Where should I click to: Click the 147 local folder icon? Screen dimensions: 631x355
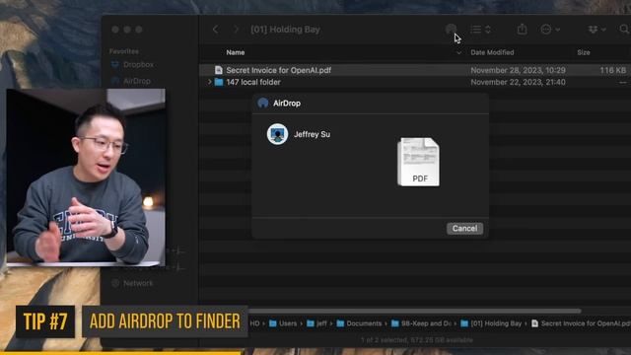coord(219,82)
